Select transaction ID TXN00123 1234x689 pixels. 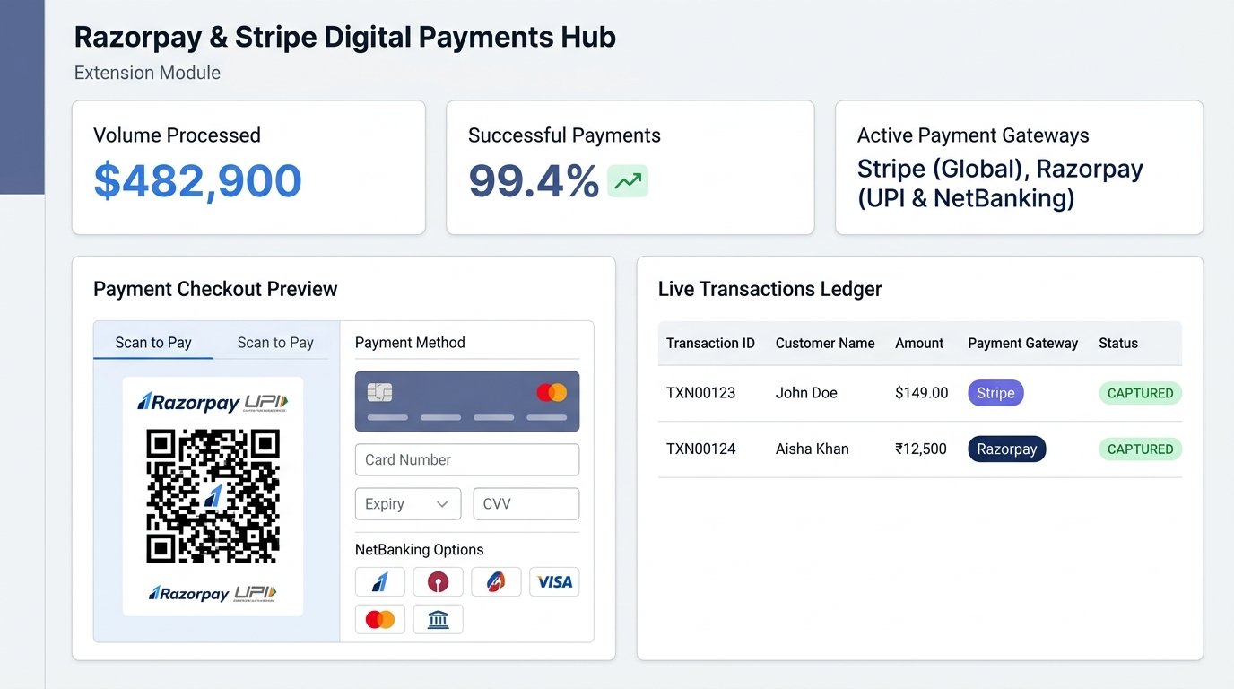tap(700, 393)
